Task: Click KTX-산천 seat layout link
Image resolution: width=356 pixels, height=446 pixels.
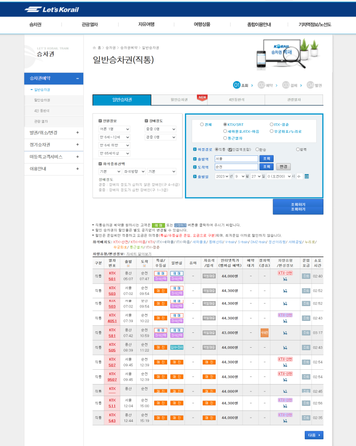Action: click(120, 242)
